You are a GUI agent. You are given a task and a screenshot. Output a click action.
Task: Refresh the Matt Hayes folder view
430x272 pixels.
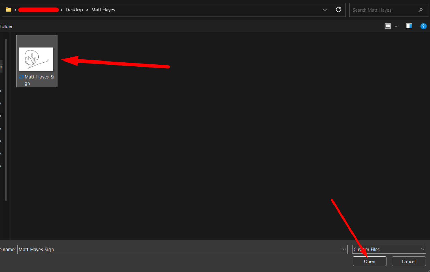pos(338,10)
